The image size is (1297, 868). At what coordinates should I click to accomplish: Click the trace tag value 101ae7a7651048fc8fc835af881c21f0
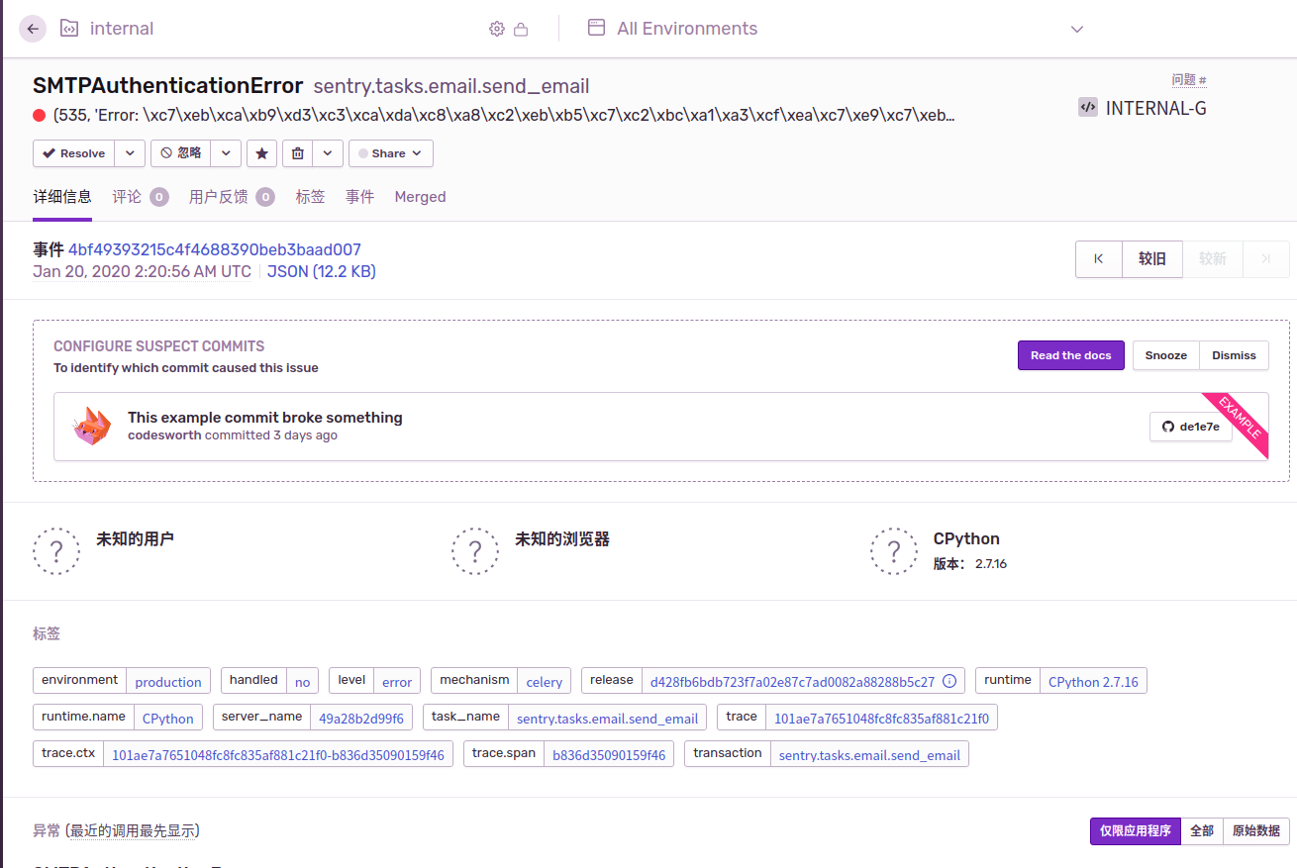point(881,719)
